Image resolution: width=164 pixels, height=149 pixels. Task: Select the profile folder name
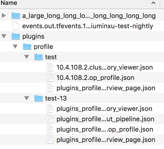(x=43, y=47)
